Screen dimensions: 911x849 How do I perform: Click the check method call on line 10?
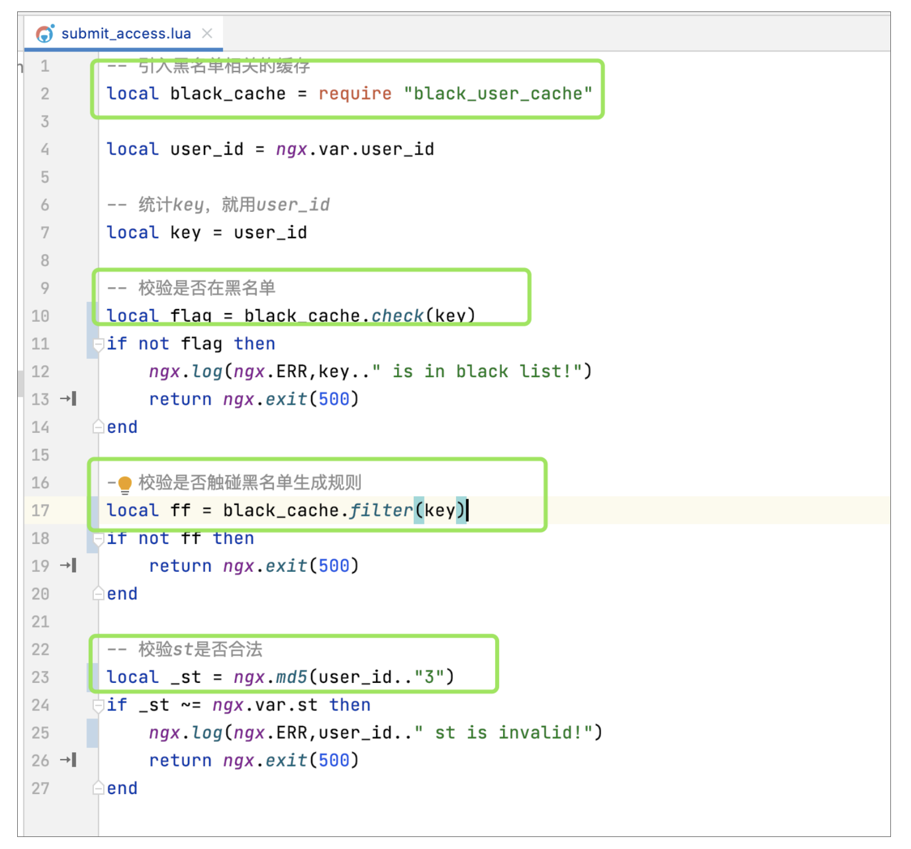point(397,315)
